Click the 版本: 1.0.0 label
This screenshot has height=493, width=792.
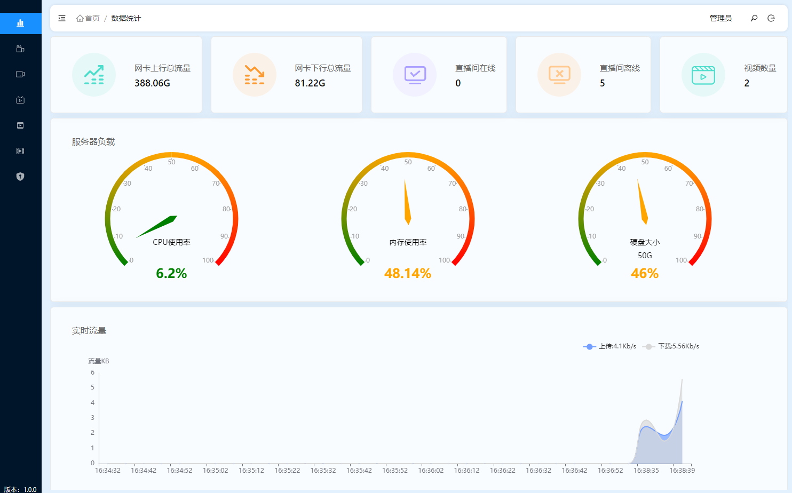(x=20, y=489)
